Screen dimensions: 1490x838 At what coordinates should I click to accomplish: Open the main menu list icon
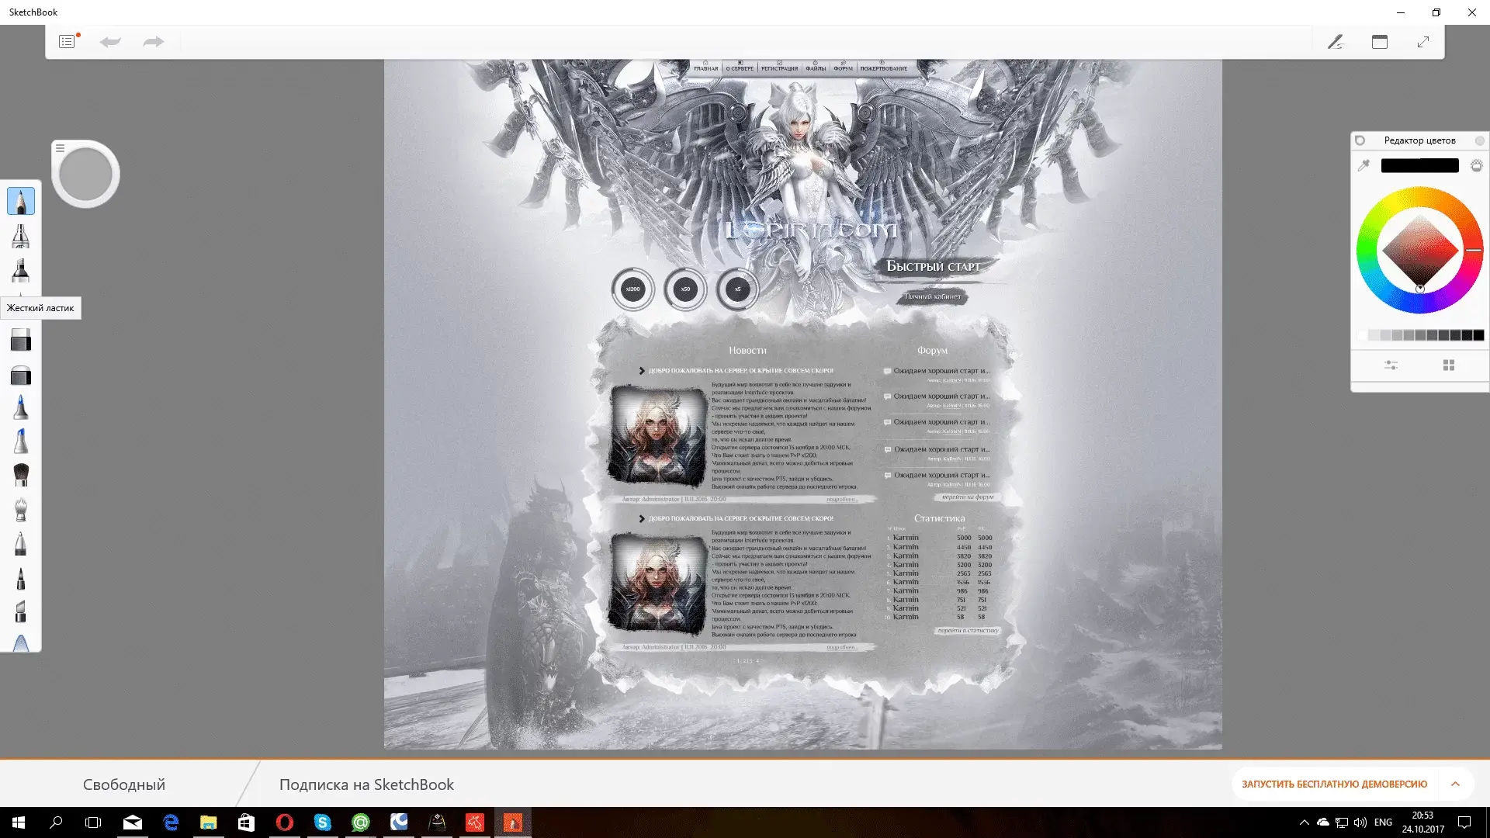68,42
